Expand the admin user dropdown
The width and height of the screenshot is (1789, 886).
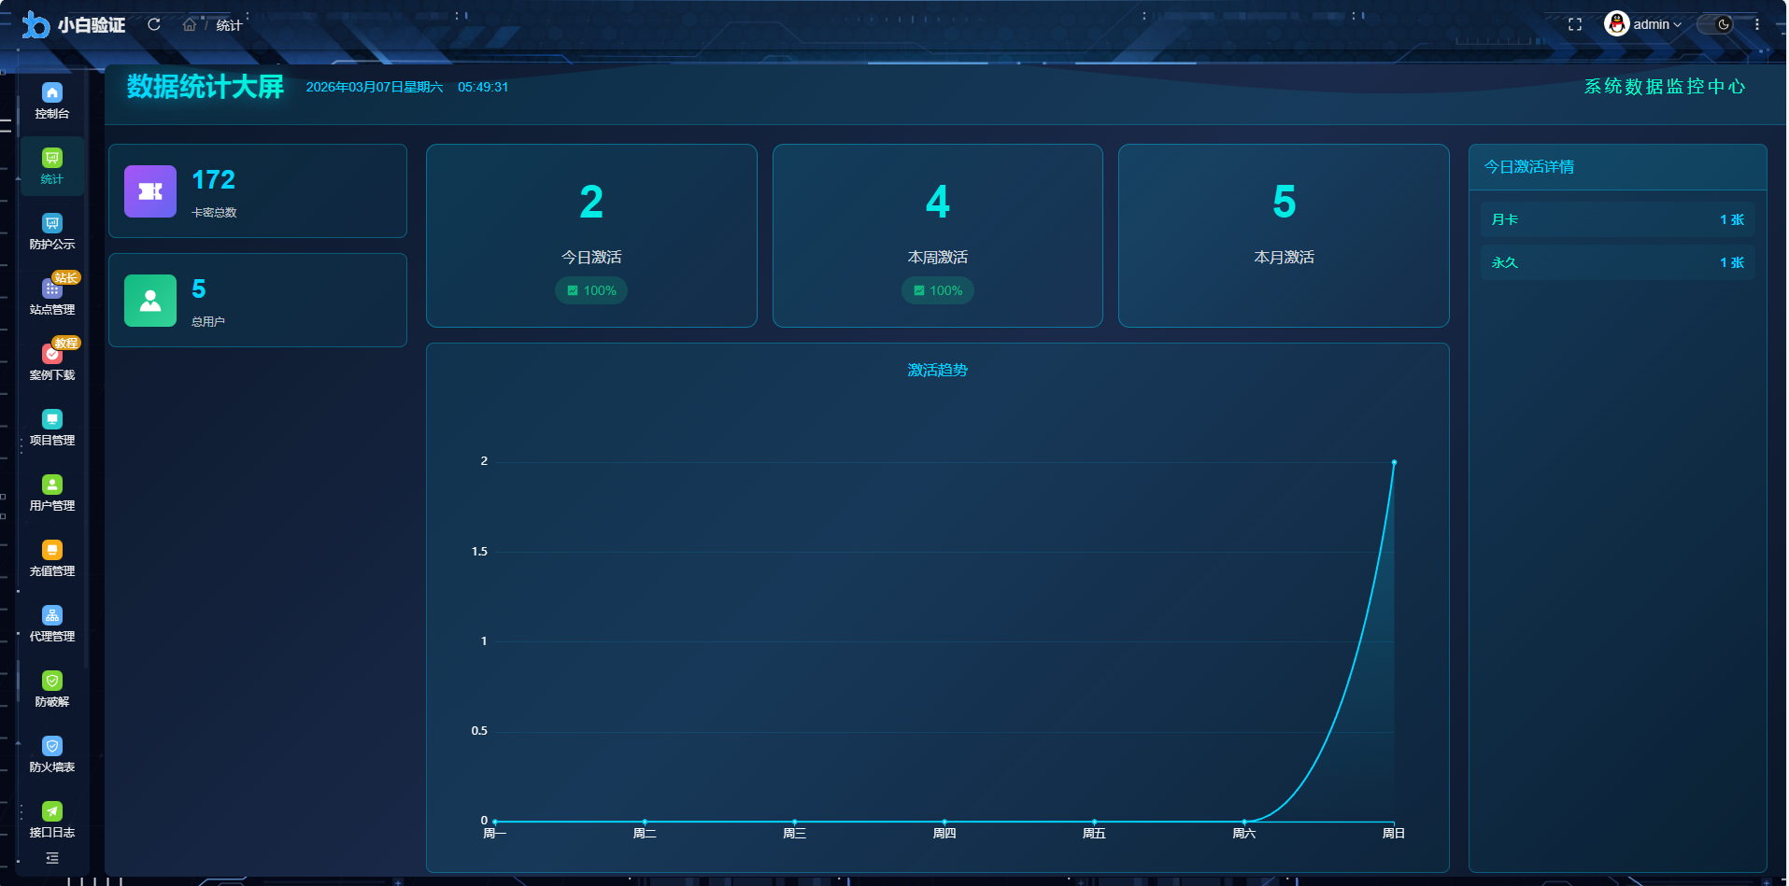1644,24
